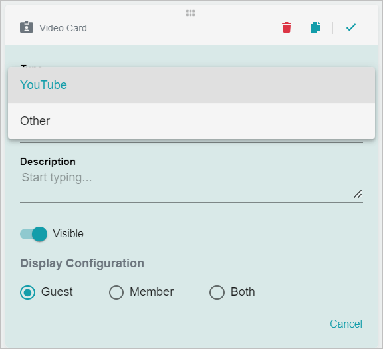Delete the Video Card with trash icon
The image size is (383, 349).
pyautogui.click(x=287, y=27)
